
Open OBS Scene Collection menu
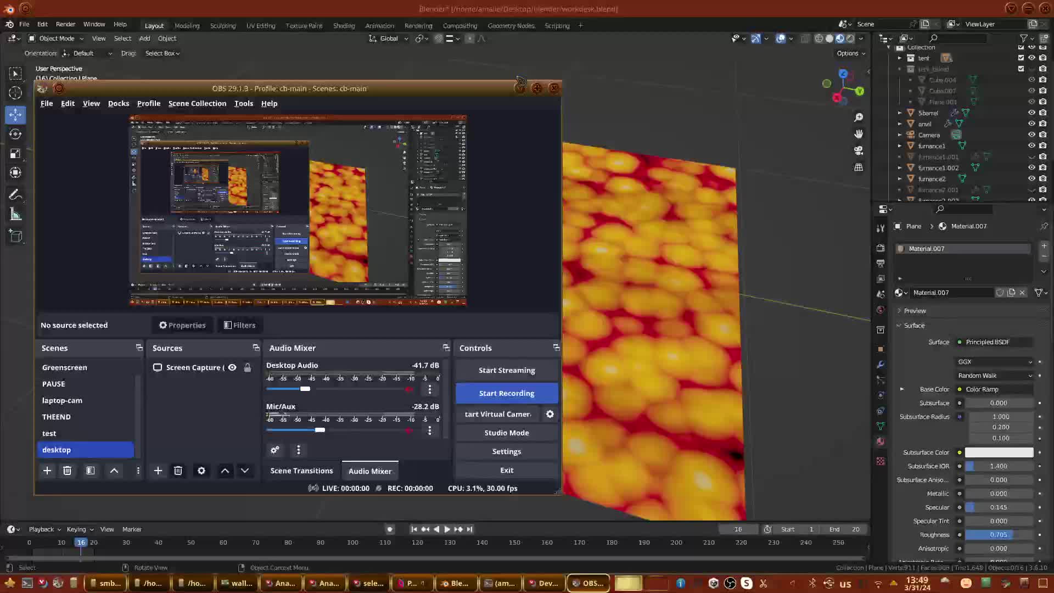click(x=197, y=103)
